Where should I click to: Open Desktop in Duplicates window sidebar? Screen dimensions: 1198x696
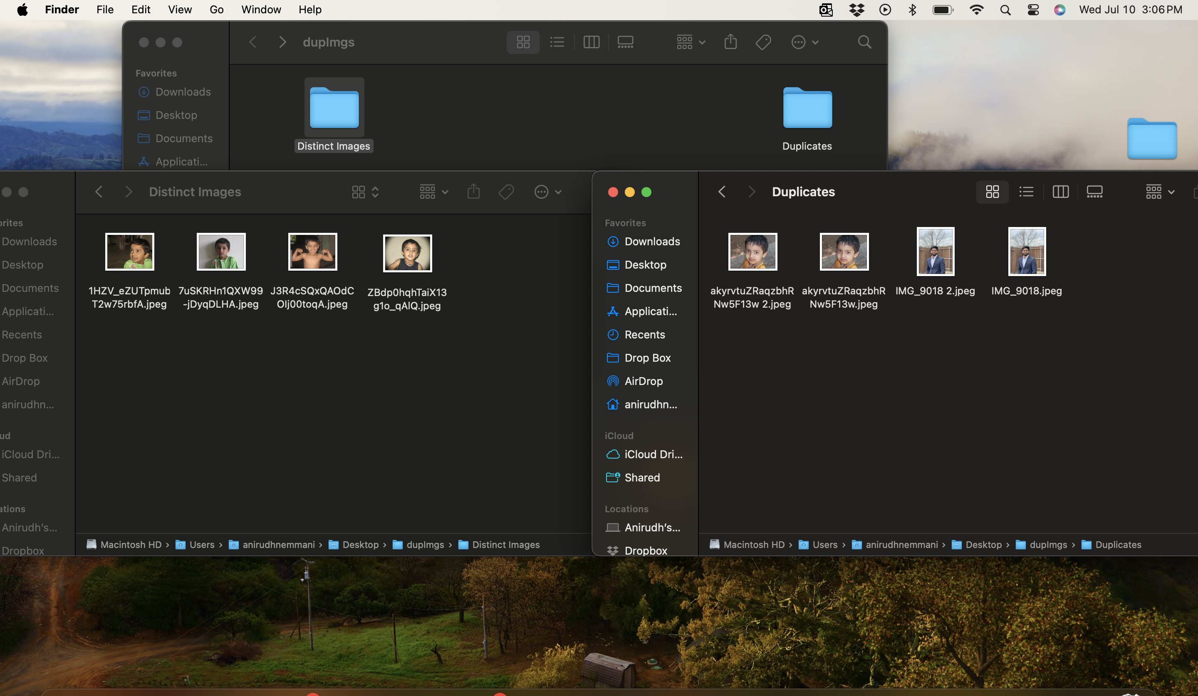tap(637, 264)
